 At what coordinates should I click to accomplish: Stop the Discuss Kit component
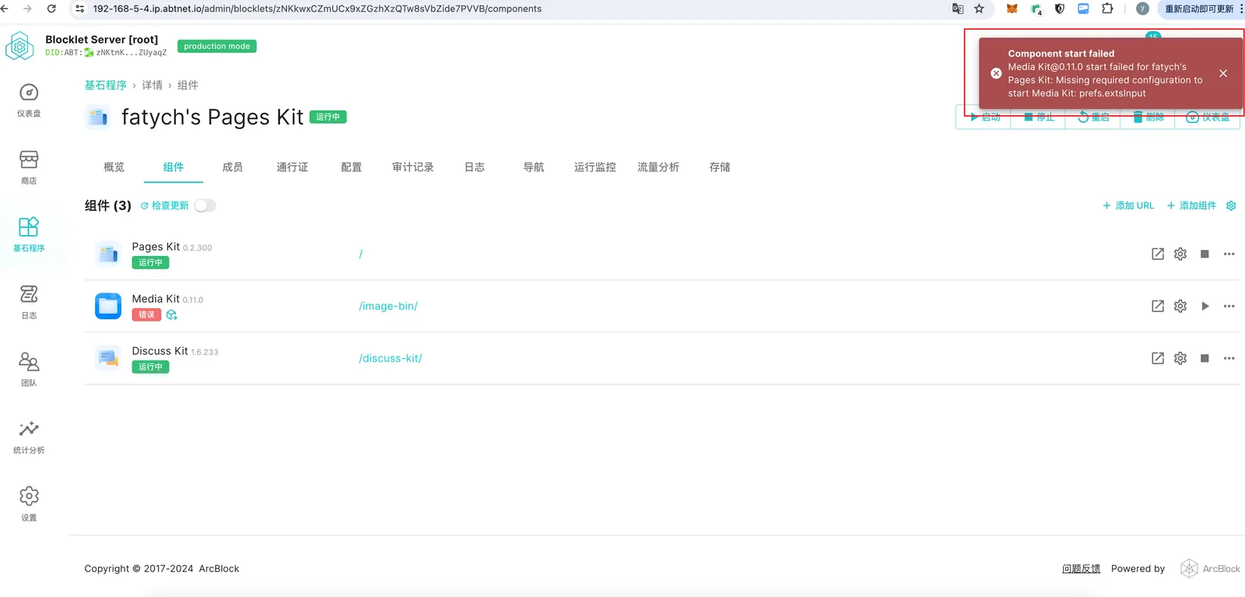coord(1205,358)
